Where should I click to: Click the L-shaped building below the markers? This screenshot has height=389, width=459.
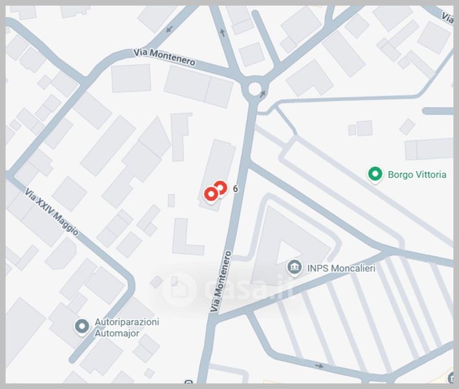click(188, 237)
